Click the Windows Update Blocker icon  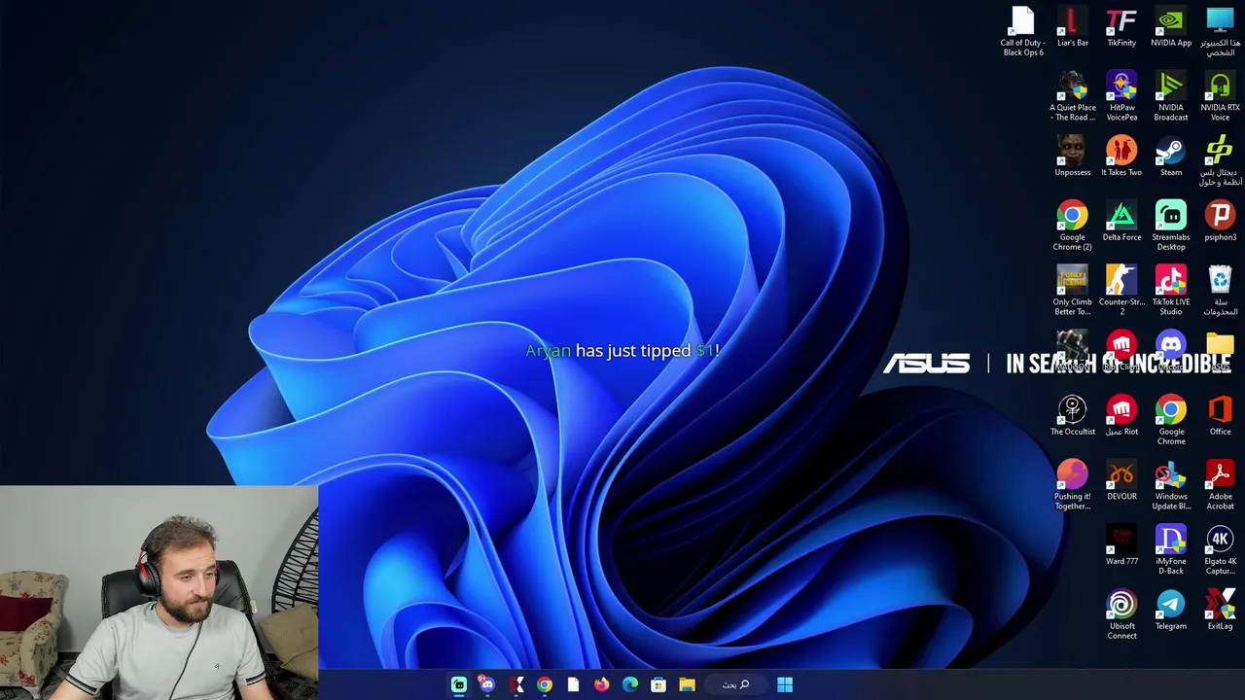[x=1171, y=485]
